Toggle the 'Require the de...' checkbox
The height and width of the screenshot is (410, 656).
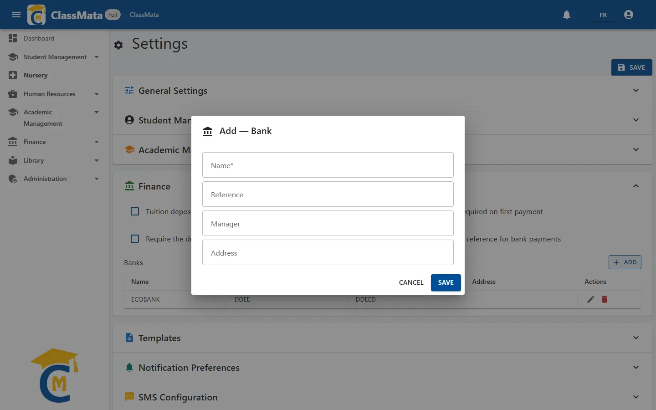[x=135, y=239]
